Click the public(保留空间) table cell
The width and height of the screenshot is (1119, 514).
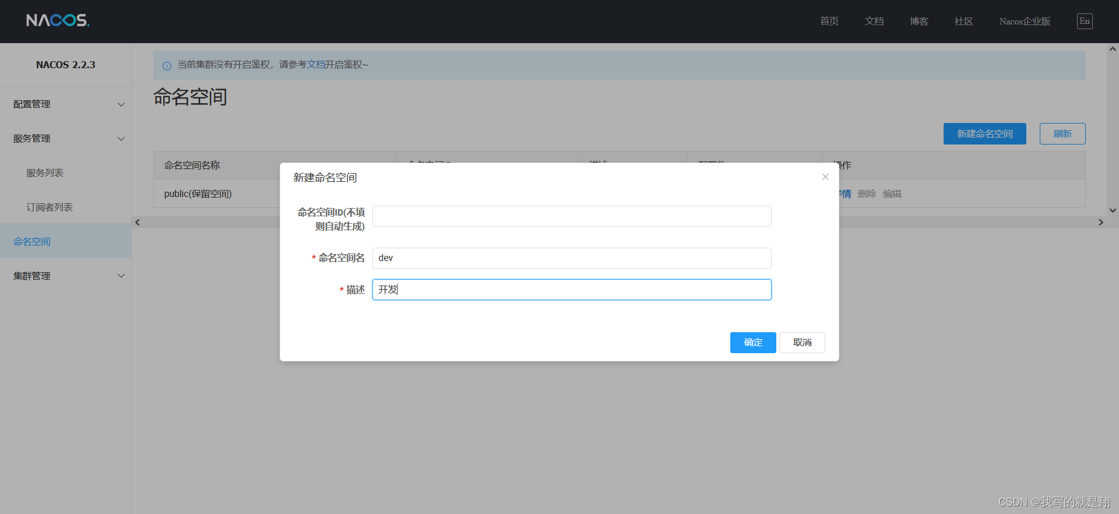click(x=198, y=193)
